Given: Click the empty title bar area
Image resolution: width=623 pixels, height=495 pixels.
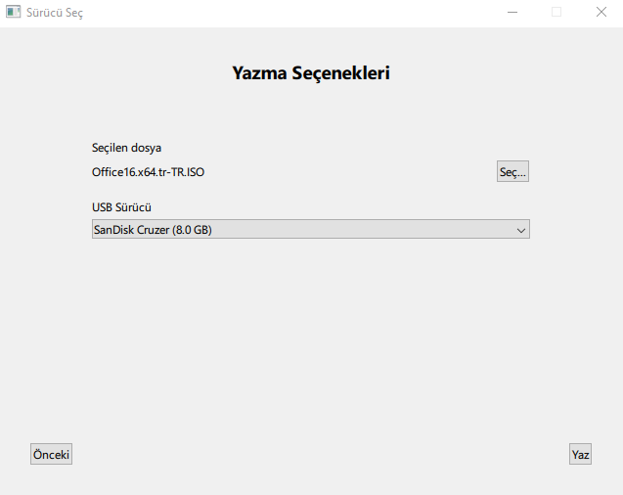Looking at the screenshot, I should tap(293, 13).
